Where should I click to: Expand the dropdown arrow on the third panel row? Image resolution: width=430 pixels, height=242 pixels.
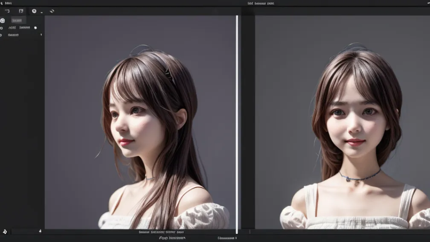[41, 35]
